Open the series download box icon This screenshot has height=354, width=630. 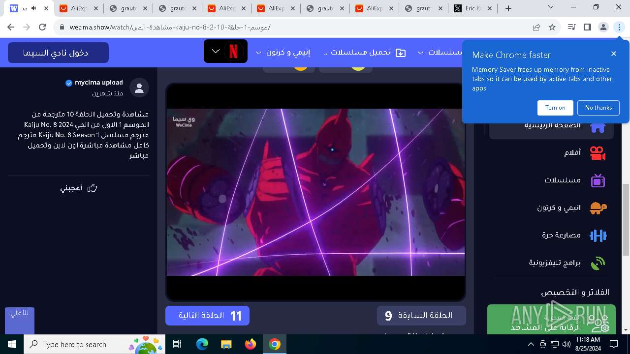[x=401, y=53]
